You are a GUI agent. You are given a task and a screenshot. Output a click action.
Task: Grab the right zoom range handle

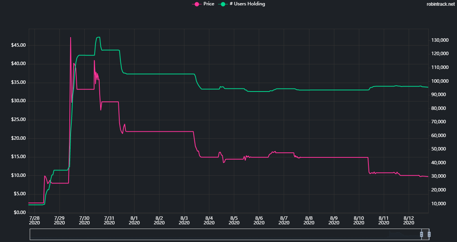click(x=429, y=234)
